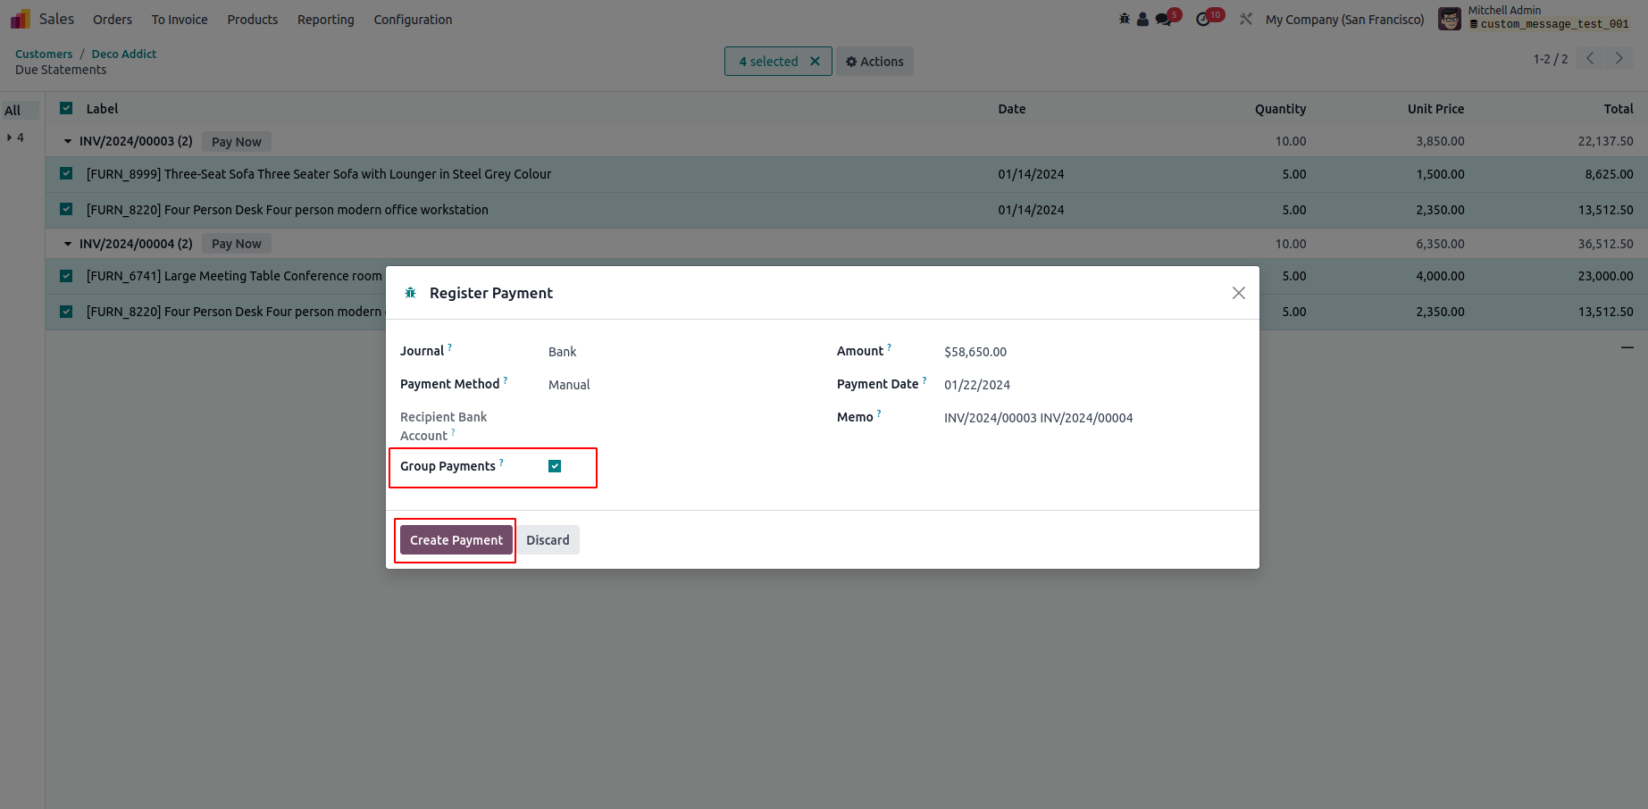Viewport: 1648px width, 809px height.
Task: Click the Create Payment button
Action: click(456, 540)
